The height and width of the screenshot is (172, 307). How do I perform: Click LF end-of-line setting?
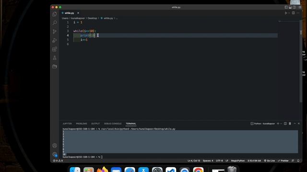[x=227, y=161]
